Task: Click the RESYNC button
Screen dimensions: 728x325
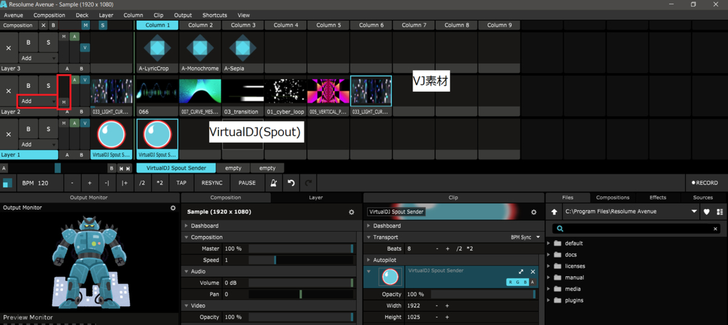Action: tap(212, 183)
